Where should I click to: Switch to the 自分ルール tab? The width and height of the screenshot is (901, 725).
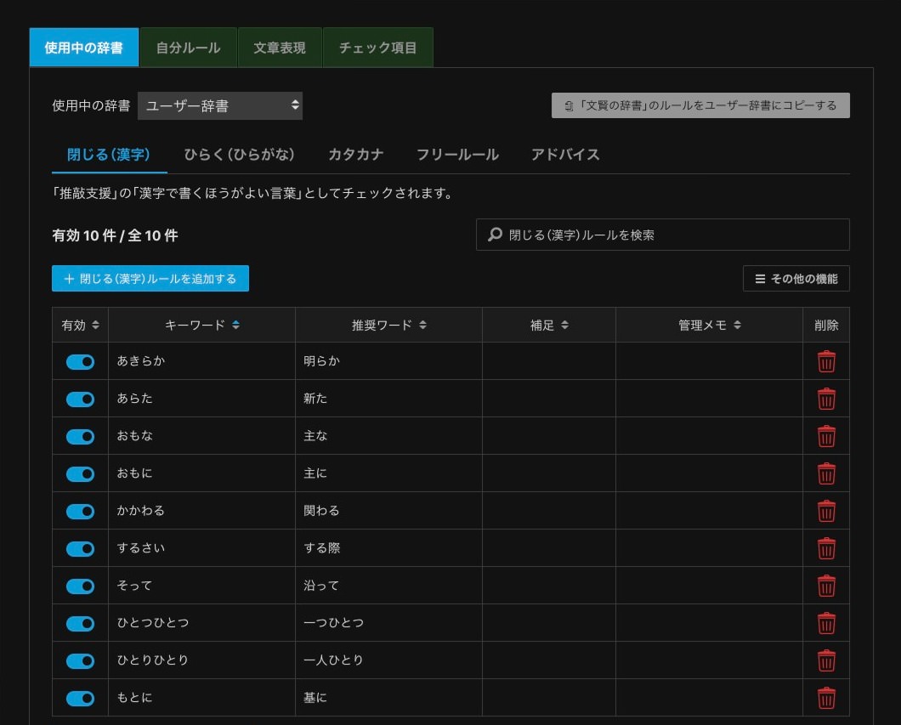188,48
